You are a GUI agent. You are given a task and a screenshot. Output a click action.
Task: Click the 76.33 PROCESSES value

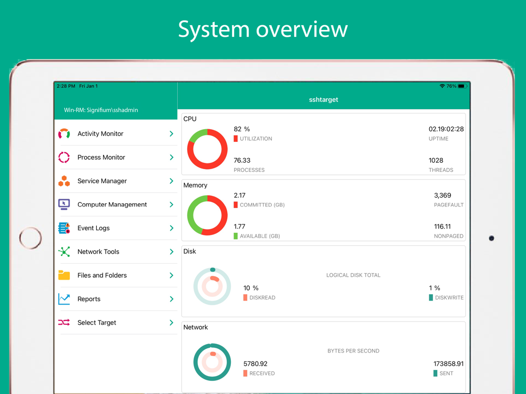tap(242, 160)
